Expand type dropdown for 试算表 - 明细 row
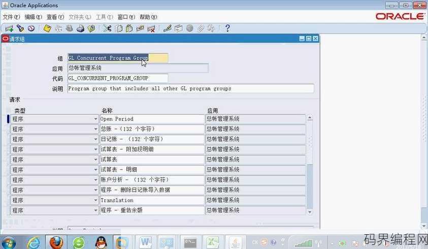Viewport: 428px width, 249px height. click(x=95, y=170)
